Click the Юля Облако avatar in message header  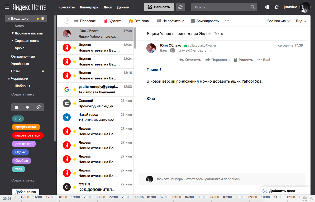pyautogui.click(x=151, y=48)
